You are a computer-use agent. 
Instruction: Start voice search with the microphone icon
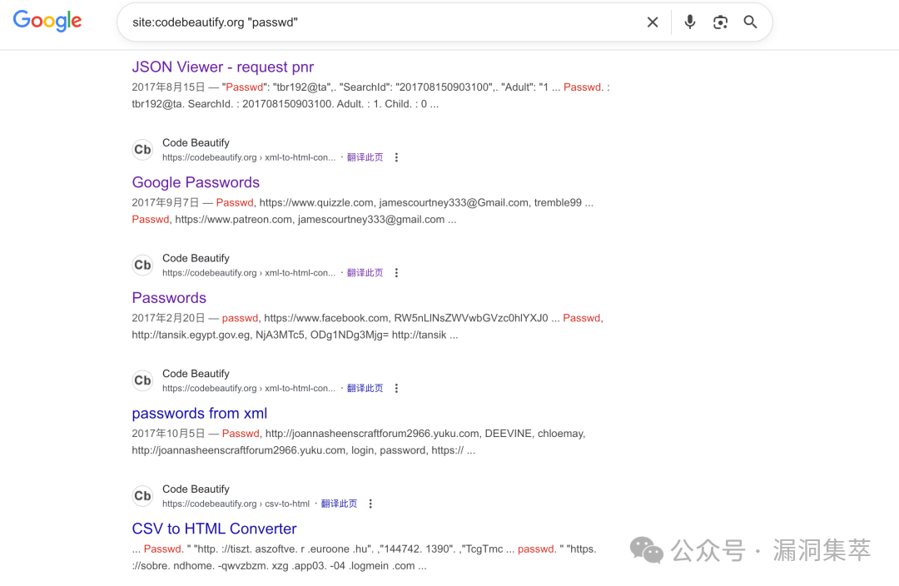click(690, 22)
